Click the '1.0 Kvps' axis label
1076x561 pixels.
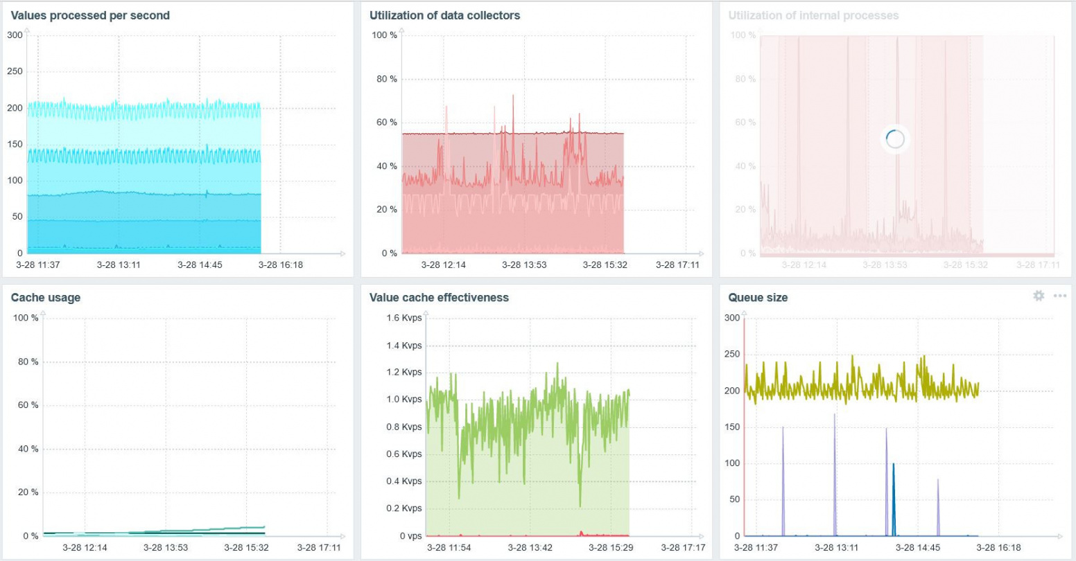(403, 400)
